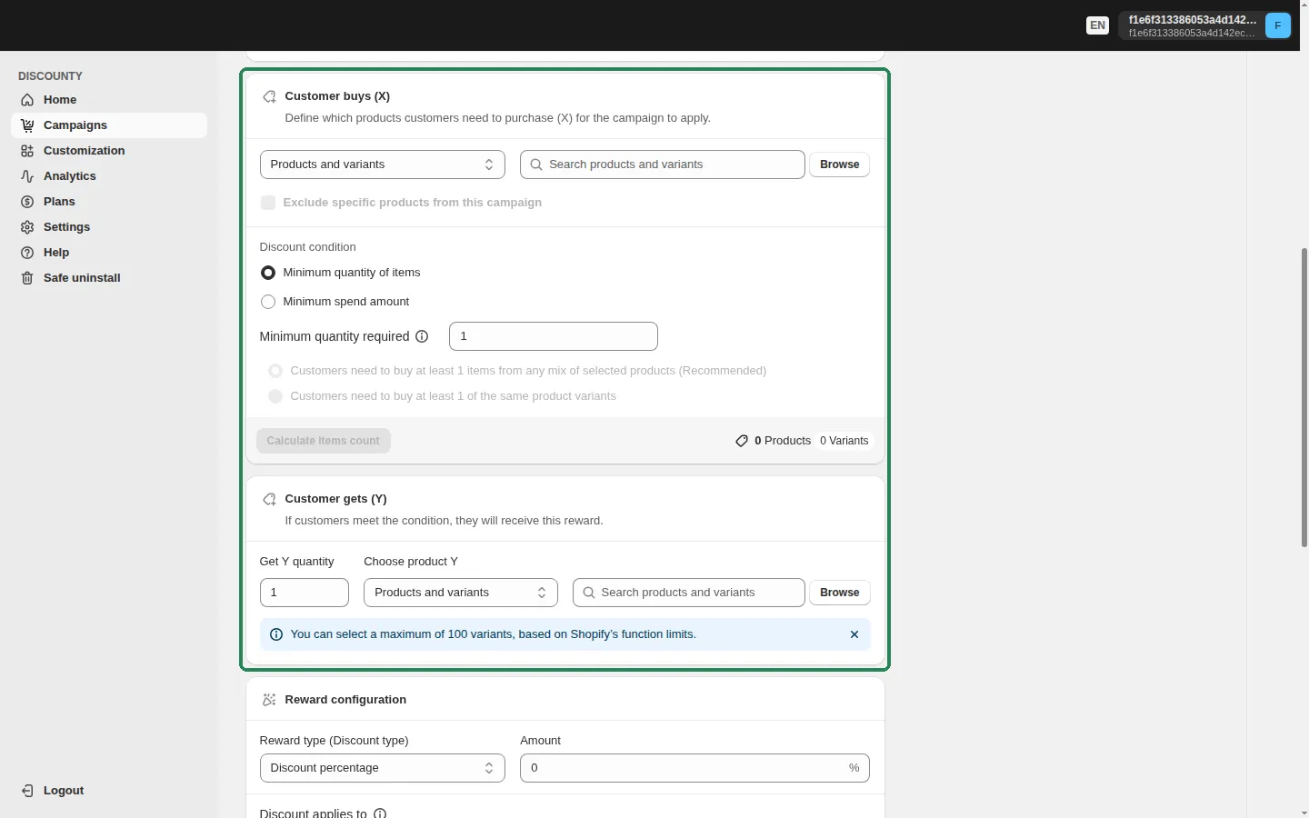Image resolution: width=1309 pixels, height=818 pixels.
Task: Toggle Exclude specific products checkbox
Action: click(268, 203)
